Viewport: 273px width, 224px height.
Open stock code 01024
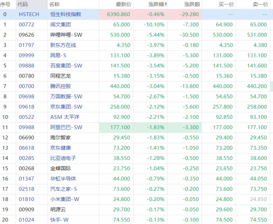point(27,220)
